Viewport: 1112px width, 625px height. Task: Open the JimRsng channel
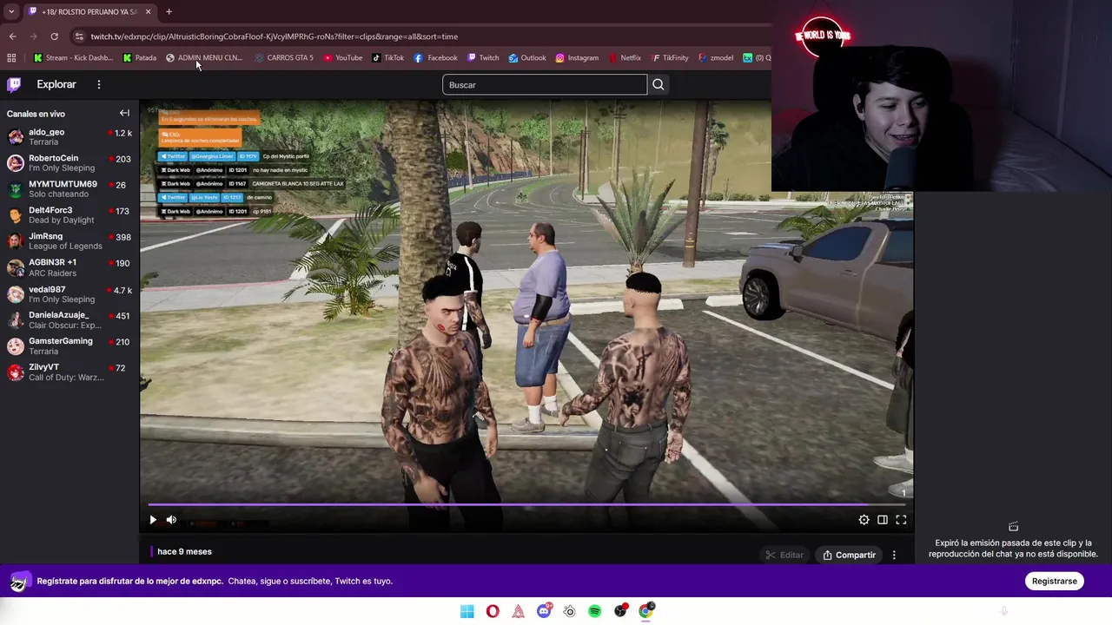[x=69, y=241]
